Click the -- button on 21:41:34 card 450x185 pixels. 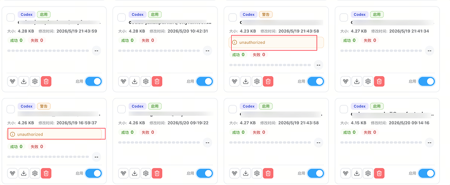tap(430, 51)
